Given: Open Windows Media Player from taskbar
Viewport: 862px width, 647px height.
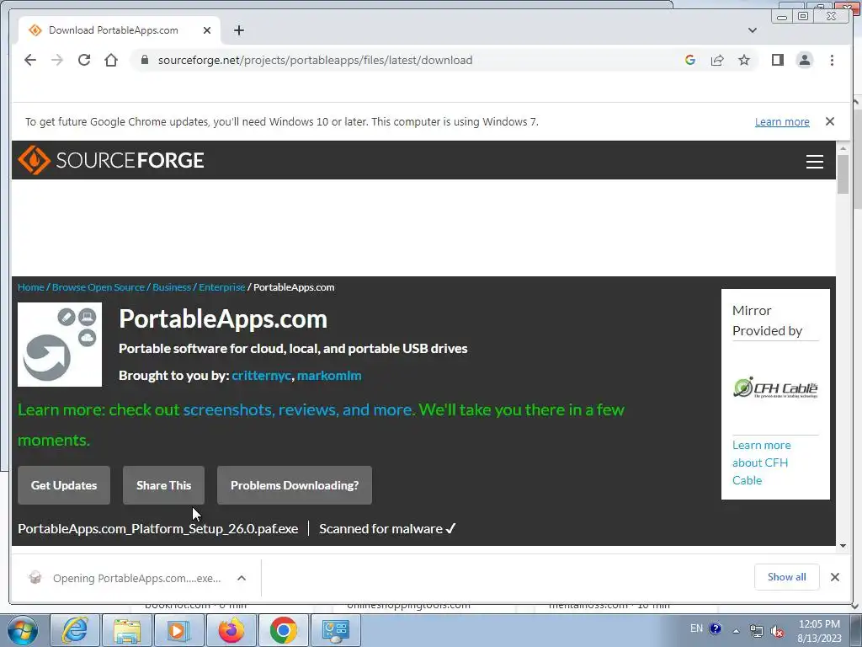Looking at the screenshot, I should tap(179, 630).
